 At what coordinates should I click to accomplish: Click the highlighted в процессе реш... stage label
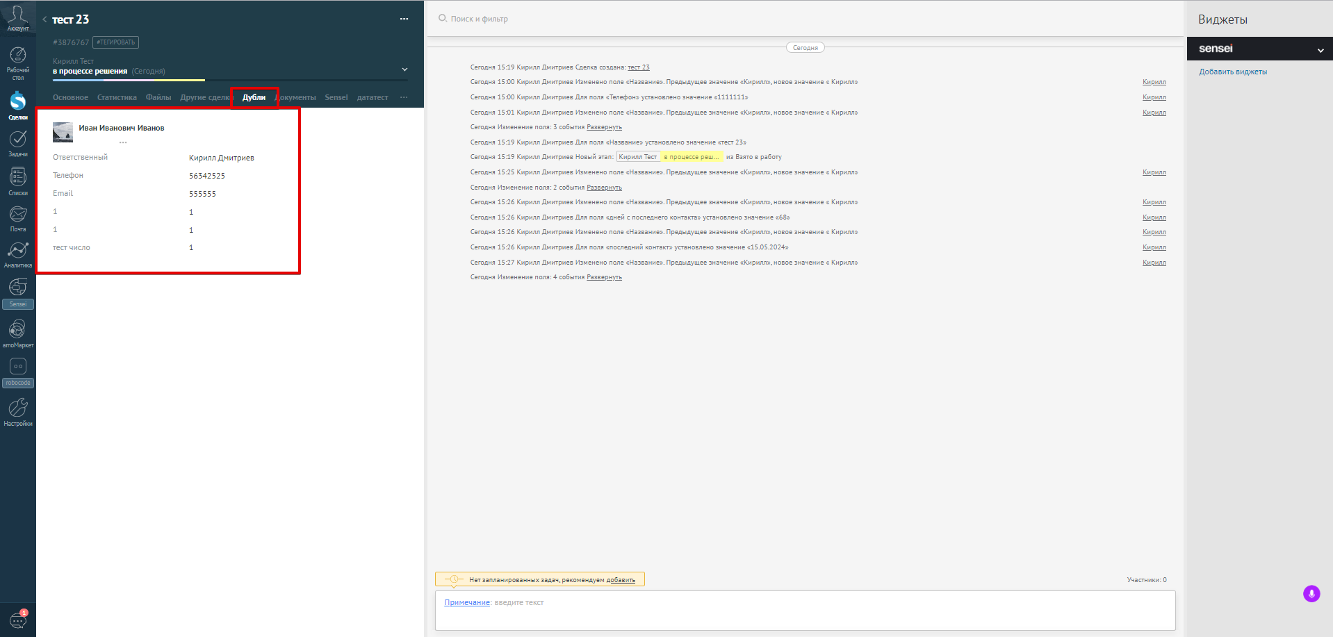[692, 157]
